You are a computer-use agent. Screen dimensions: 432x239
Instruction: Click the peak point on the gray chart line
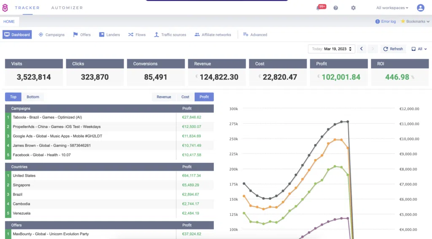coord(341,122)
